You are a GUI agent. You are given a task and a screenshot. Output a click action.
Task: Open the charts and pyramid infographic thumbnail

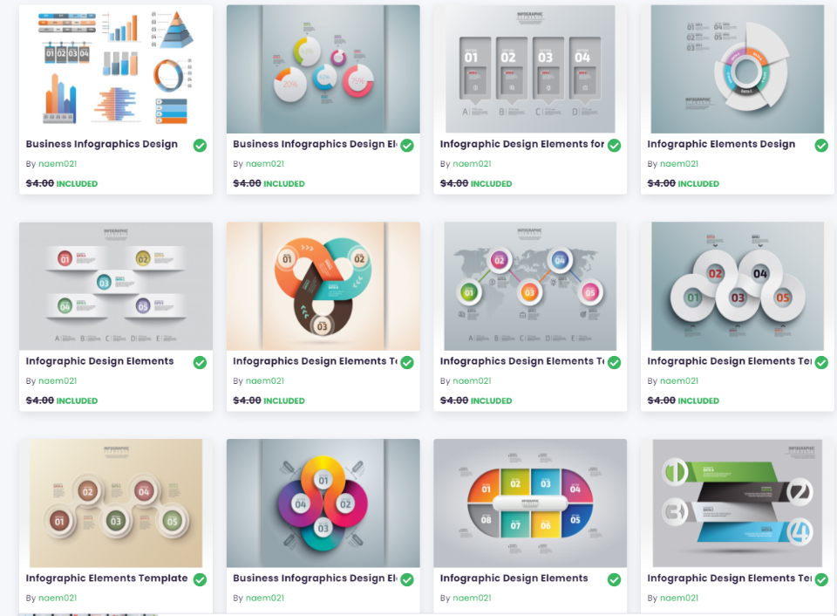[116, 69]
